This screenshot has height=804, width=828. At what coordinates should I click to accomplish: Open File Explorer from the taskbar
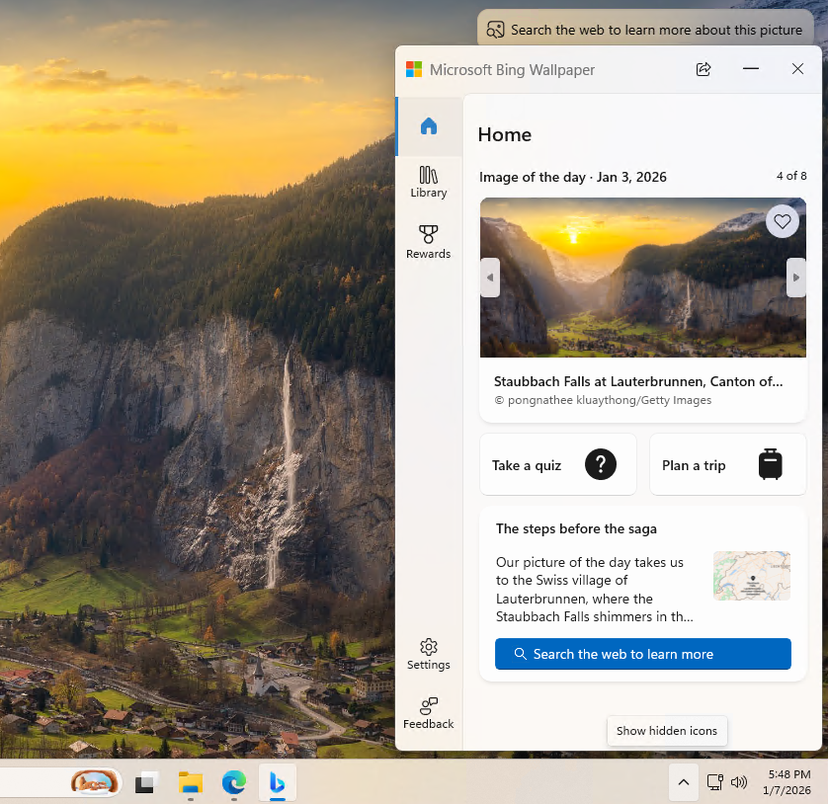(191, 783)
